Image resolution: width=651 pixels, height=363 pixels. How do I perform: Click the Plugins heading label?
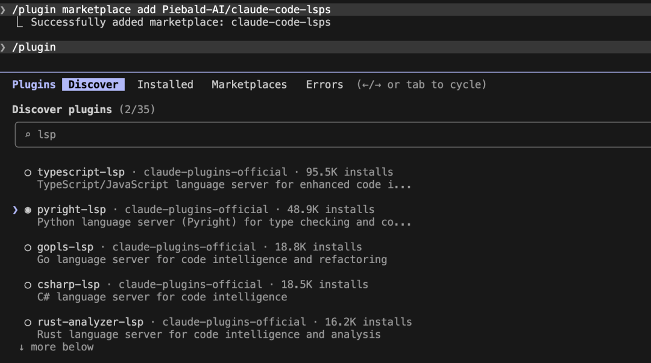click(x=34, y=85)
